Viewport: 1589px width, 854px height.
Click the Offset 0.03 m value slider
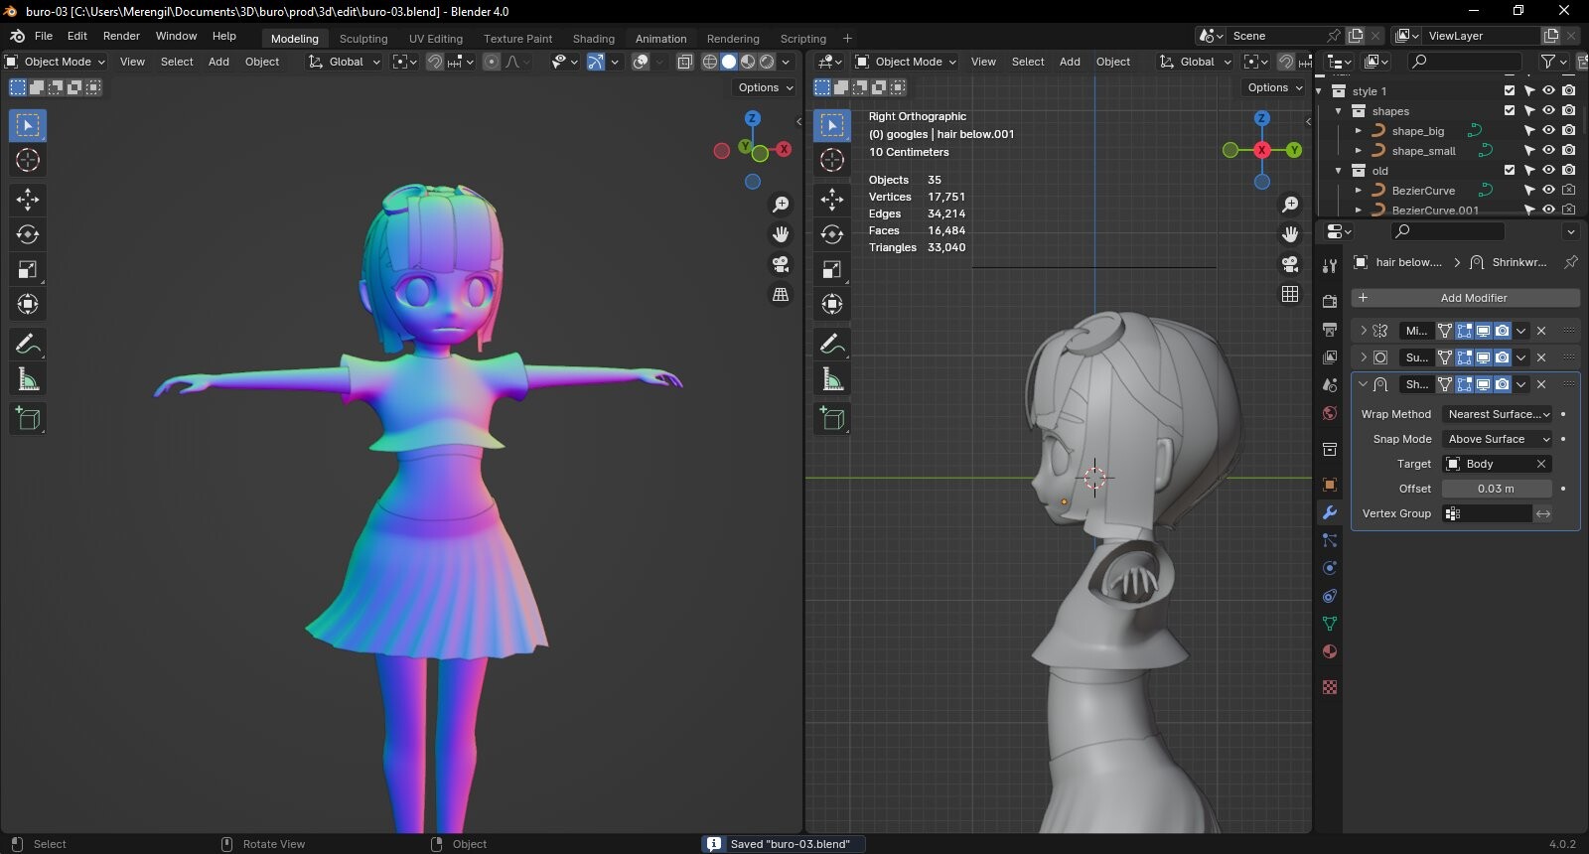coord(1497,489)
